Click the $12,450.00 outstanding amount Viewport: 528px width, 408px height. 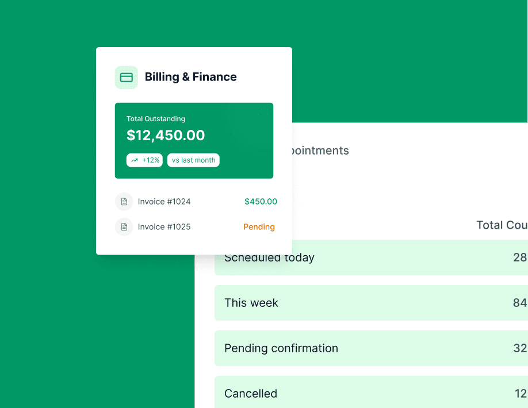click(x=165, y=135)
